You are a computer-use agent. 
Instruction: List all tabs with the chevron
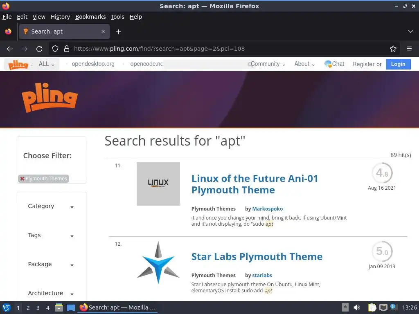[411, 31]
